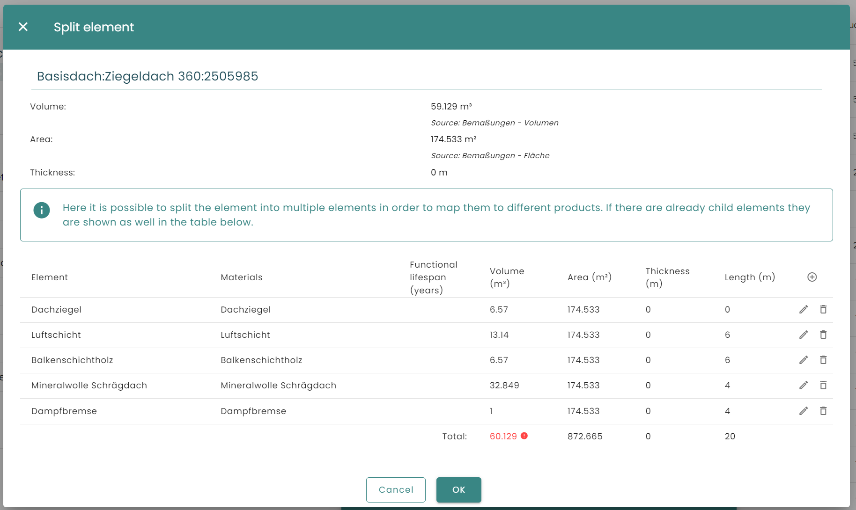Screen dimensions: 856x510
Task: Click the Split element dialog title
Action: click(x=94, y=27)
